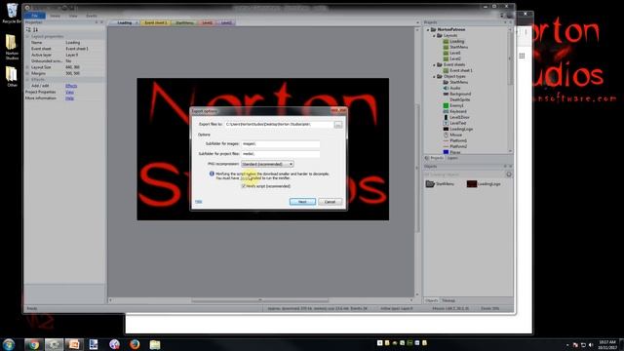Click the Subfolder for project files field
The height and width of the screenshot is (351, 624).
click(x=281, y=154)
